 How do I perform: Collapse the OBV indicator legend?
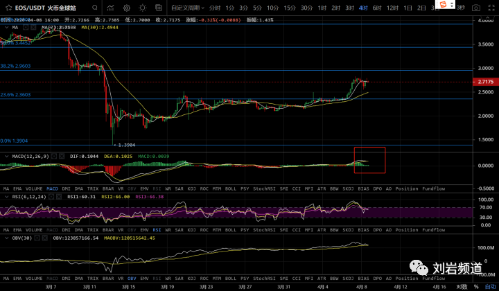(6, 238)
